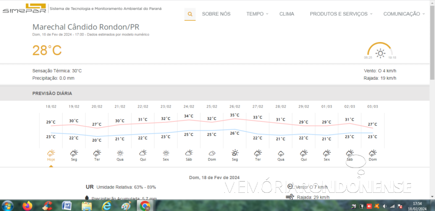The image size is (435, 211).
Task: Pick the cloudy Dom 25/02 forecast icon
Action: pyautogui.click(x=212, y=153)
